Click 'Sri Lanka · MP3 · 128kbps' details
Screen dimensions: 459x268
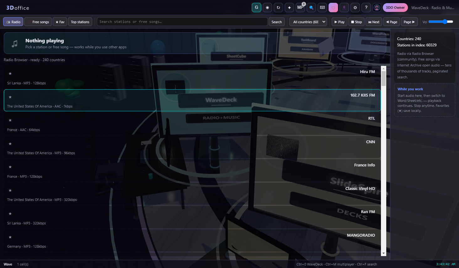click(x=27, y=83)
